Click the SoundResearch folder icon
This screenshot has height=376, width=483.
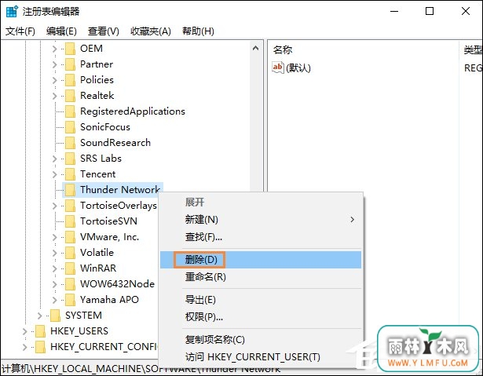click(70, 143)
